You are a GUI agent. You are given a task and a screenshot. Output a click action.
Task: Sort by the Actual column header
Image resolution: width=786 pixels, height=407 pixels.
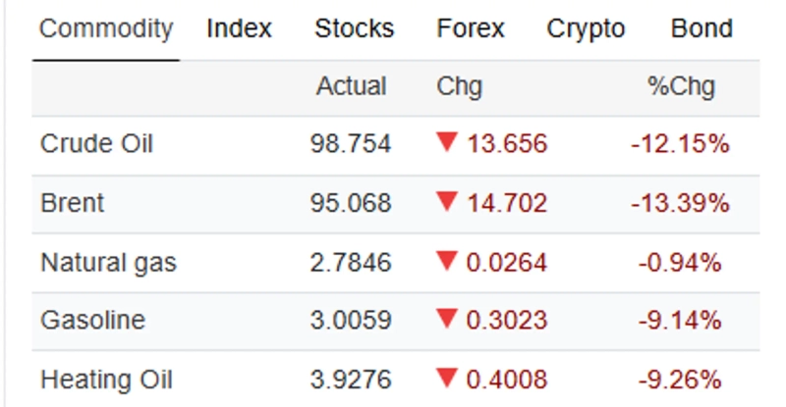[351, 86]
